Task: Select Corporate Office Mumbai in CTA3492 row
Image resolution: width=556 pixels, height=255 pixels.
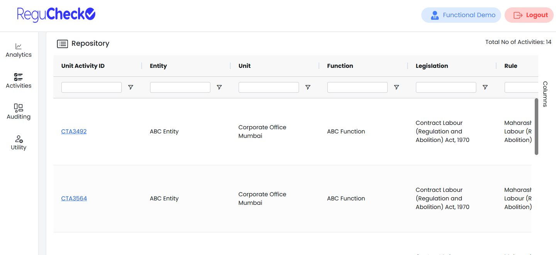Action: 262,132
